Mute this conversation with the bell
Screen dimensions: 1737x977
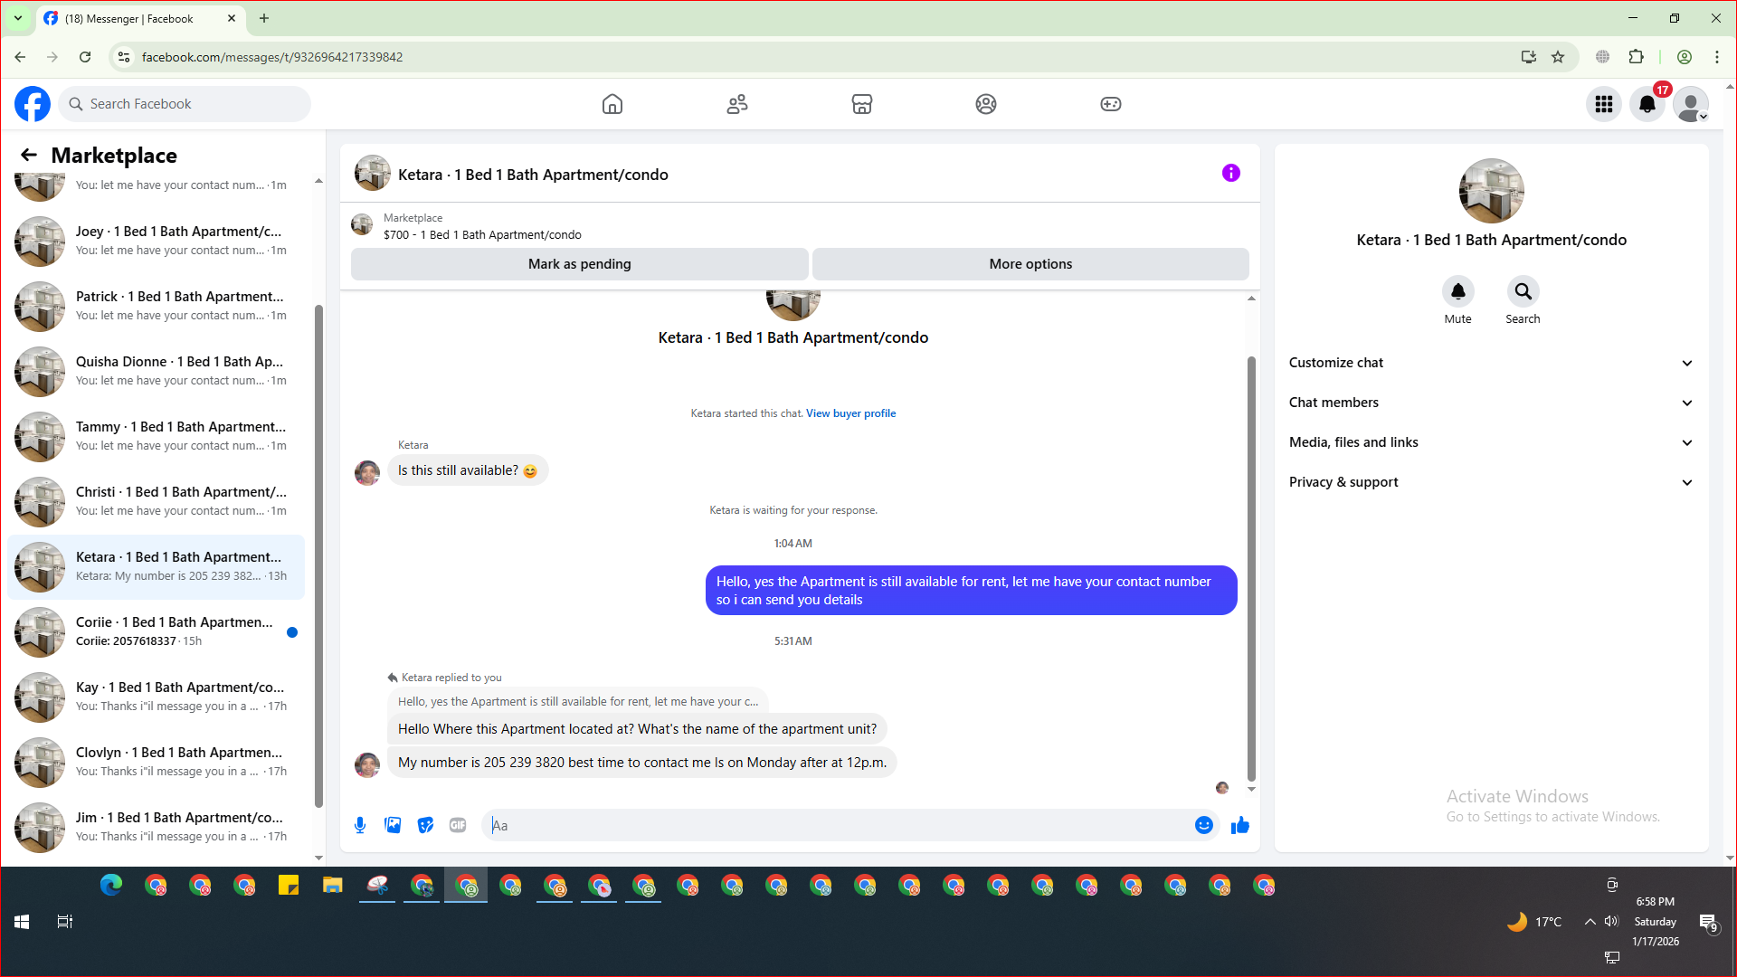[1457, 292]
